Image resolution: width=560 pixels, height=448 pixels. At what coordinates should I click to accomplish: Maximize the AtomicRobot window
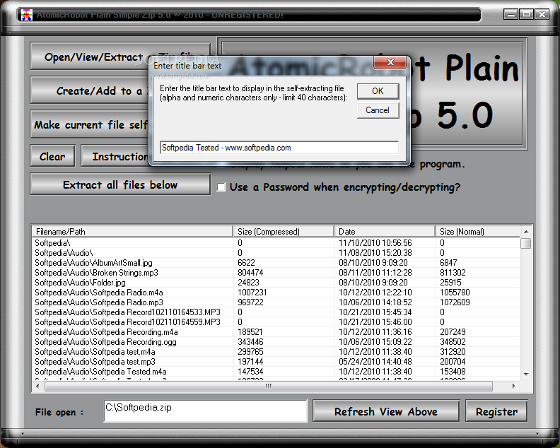pos(526,14)
